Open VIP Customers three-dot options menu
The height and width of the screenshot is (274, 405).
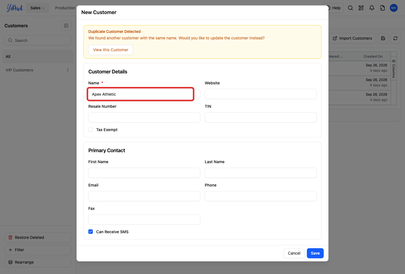point(68,70)
